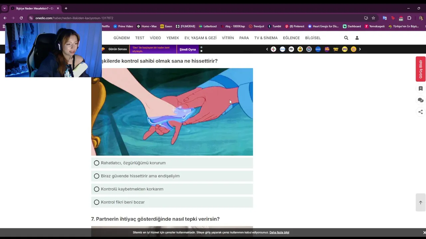426x239 pixels.
Task: Open the VİDEO menu item
Action: pyautogui.click(x=155, y=38)
